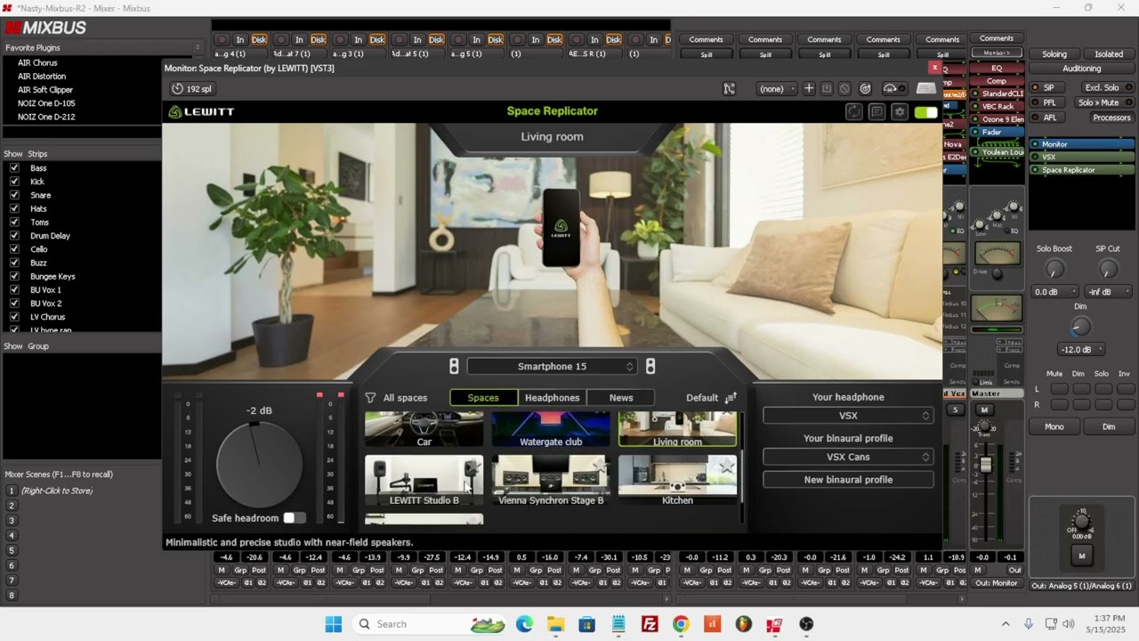Add a new plugin preset with plus icon

[809, 89]
